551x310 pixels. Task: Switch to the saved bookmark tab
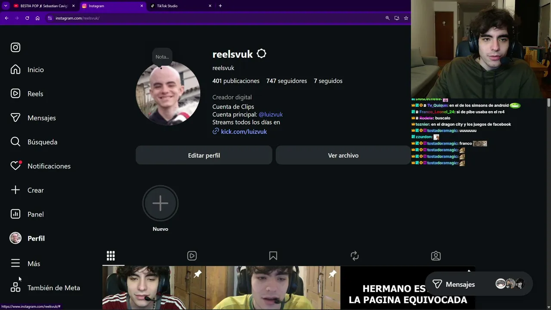pyautogui.click(x=273, y=256)
